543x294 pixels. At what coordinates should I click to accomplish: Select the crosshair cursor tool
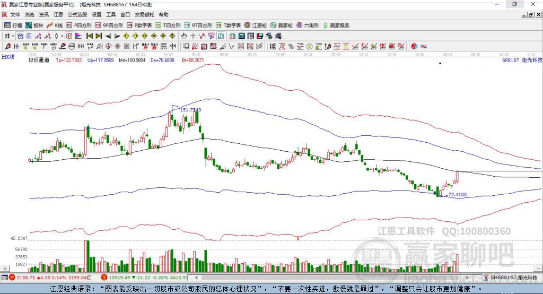point(193,36)
